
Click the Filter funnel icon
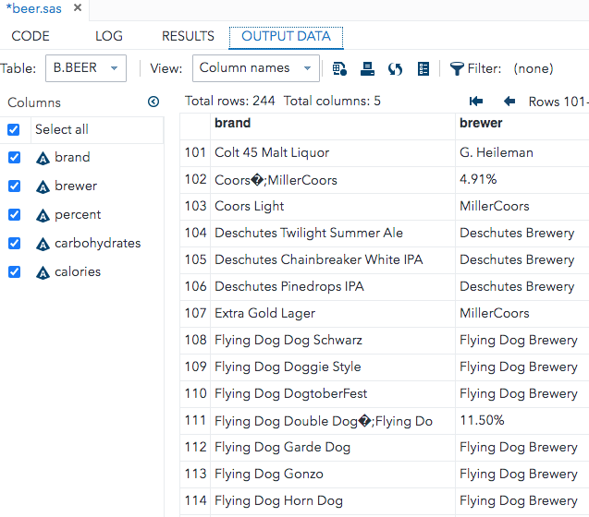457,68
